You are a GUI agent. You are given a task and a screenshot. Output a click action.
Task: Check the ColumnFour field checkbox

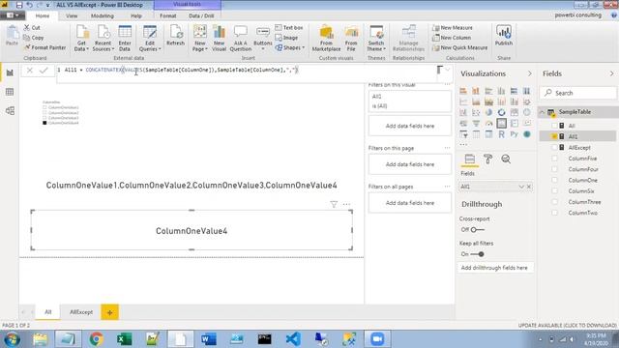(x=554, y=169)
